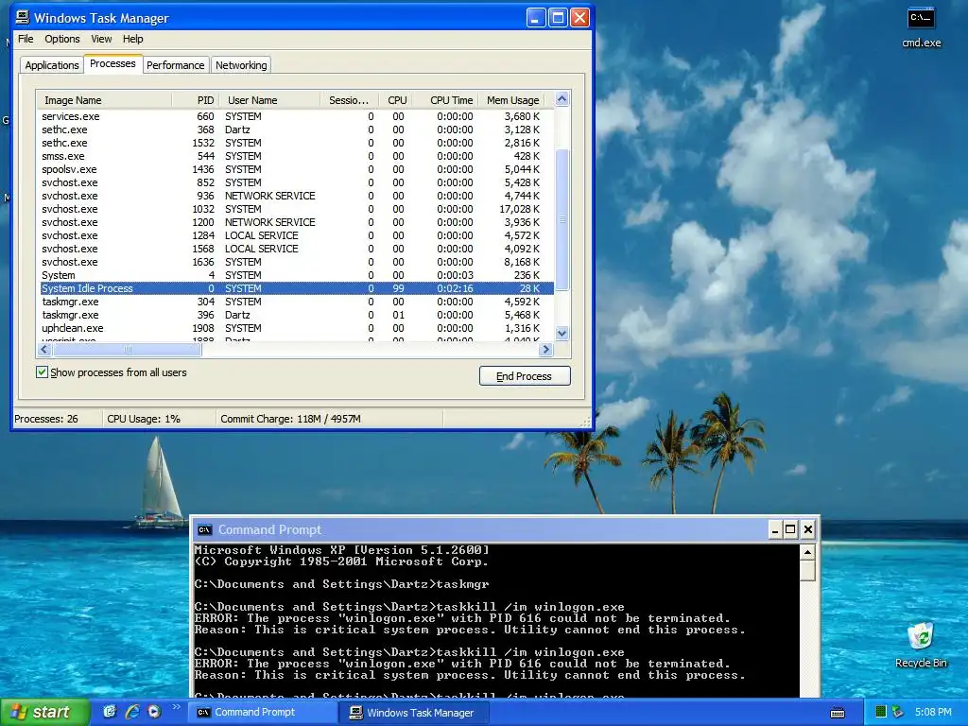Viewport: 968px width, 726px height.
Task: Launch Windows Media Player from Quick Launch
Action: [x=154, y=712]
